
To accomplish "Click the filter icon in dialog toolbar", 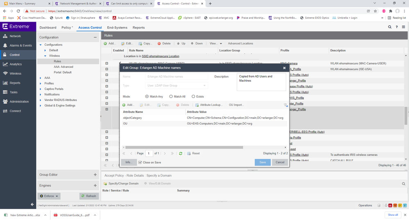I will pos(285,105).
